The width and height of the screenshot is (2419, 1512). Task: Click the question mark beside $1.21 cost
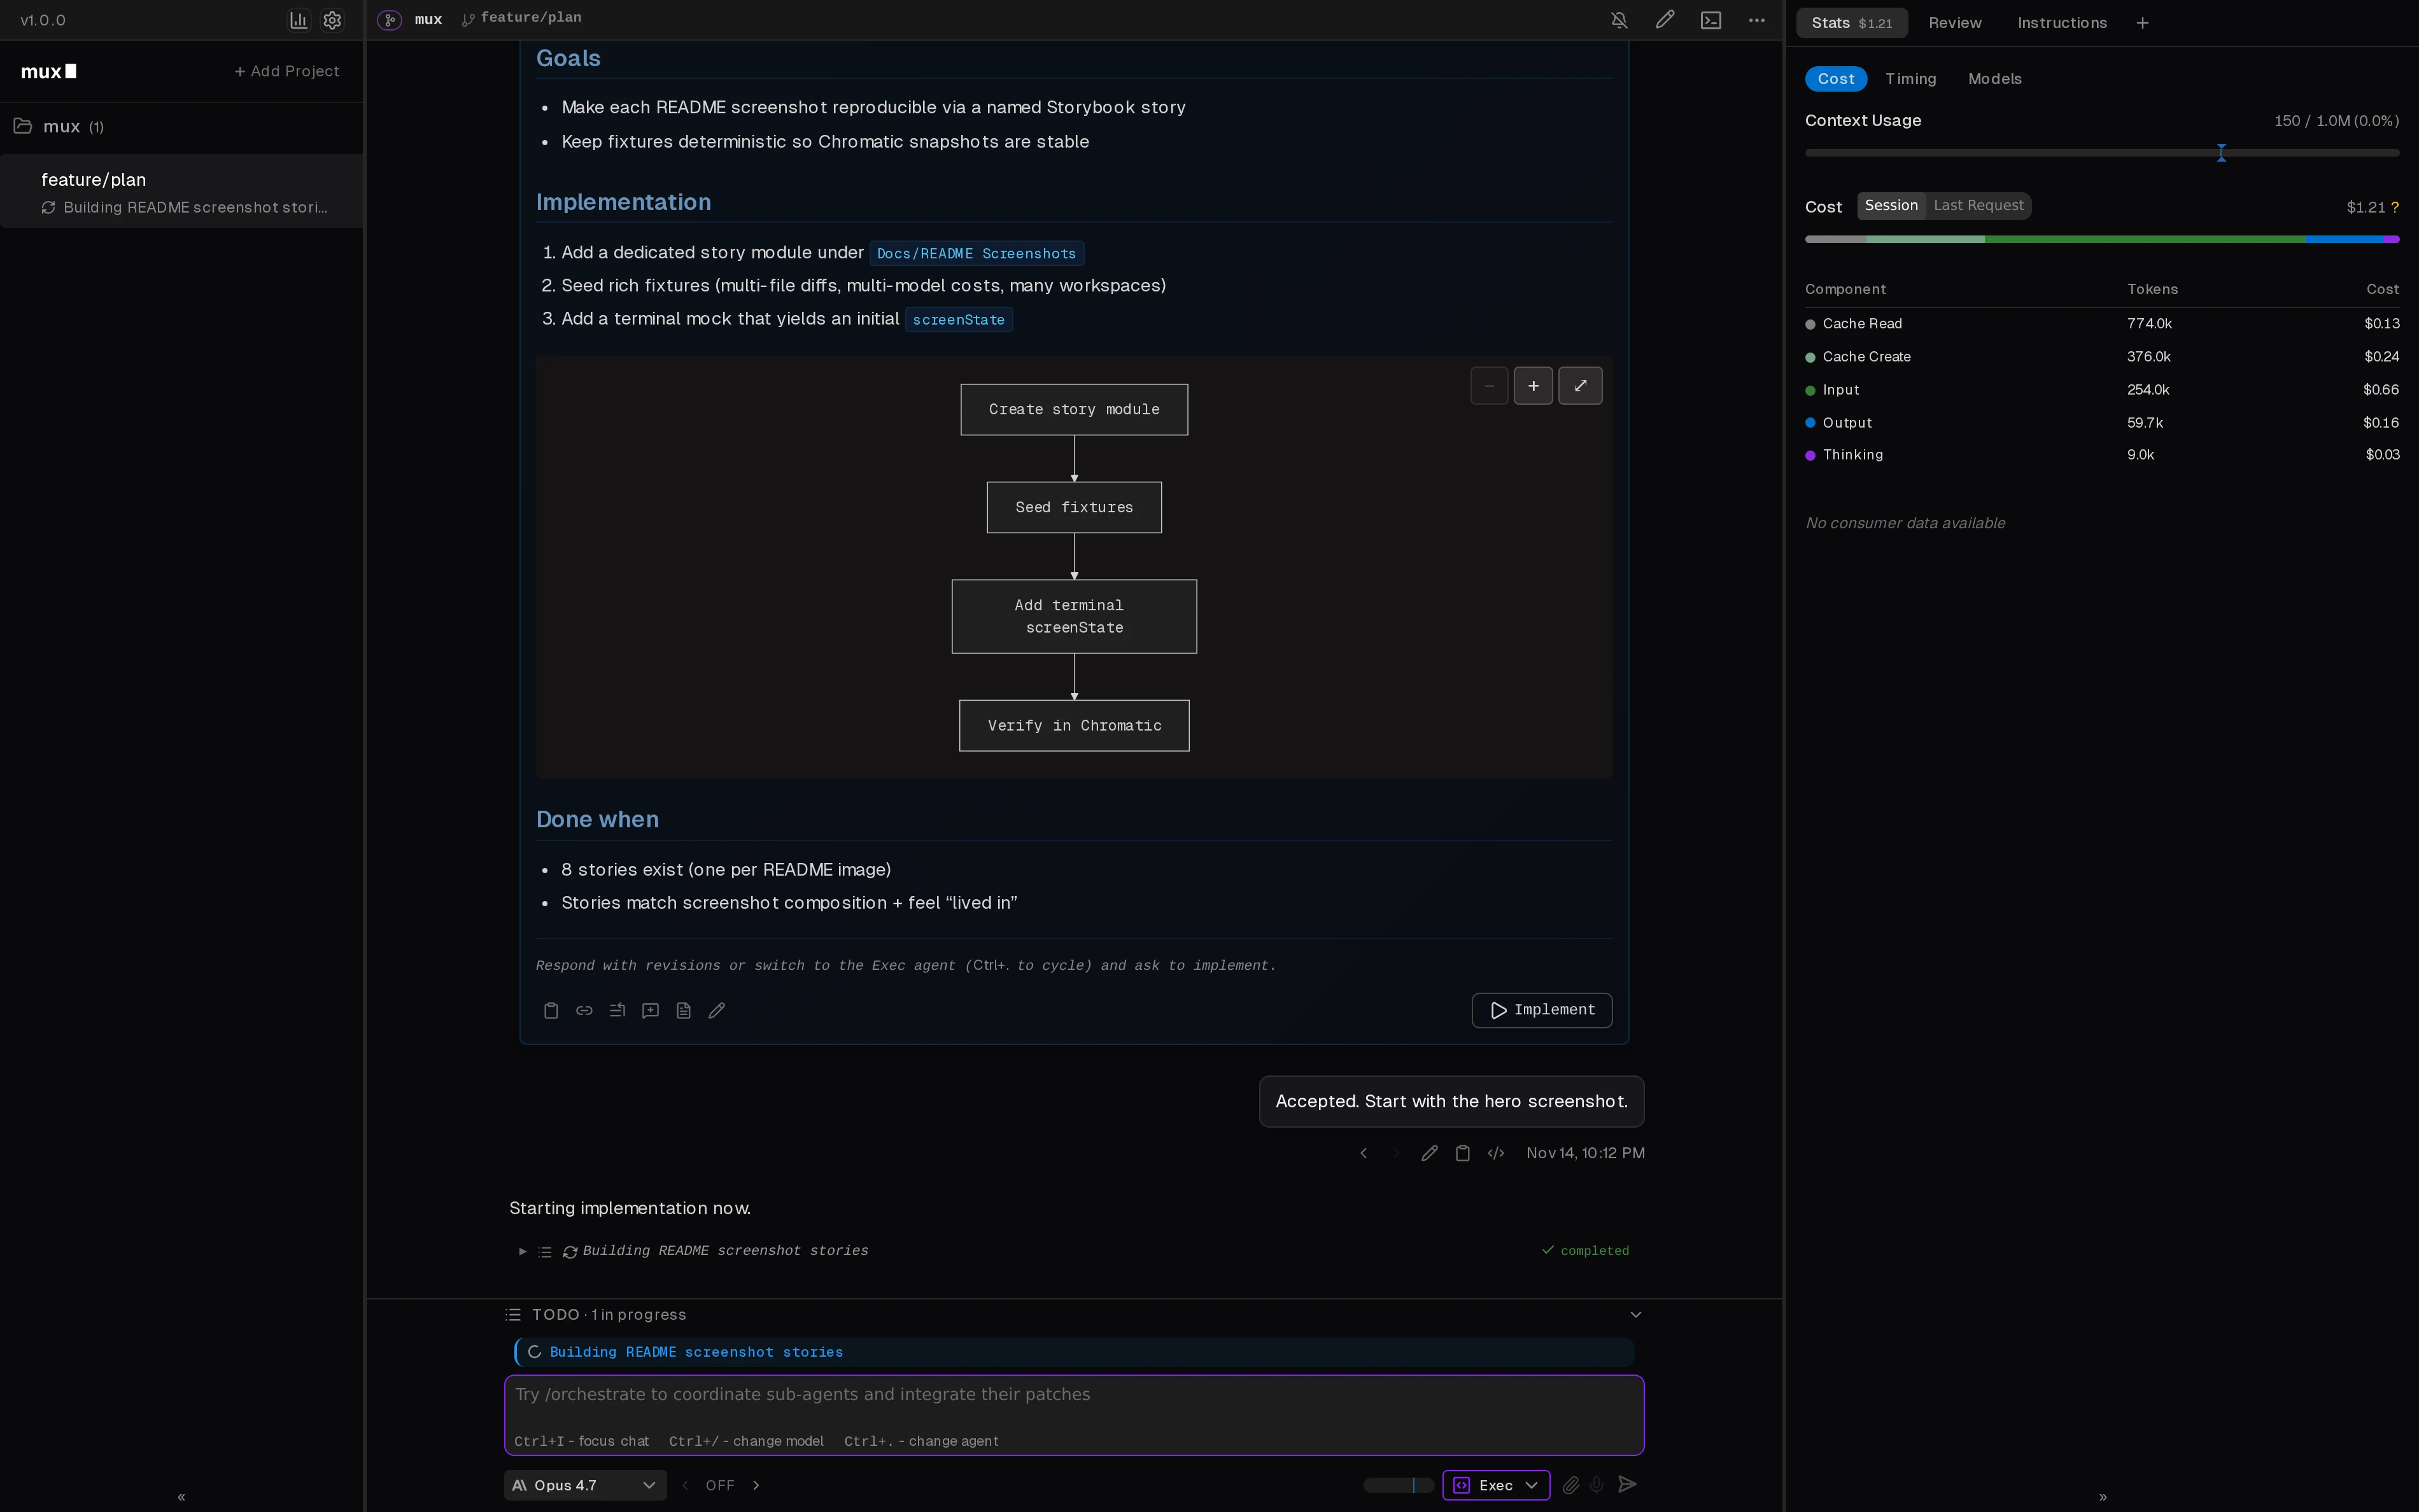[x=2394, y=207]
